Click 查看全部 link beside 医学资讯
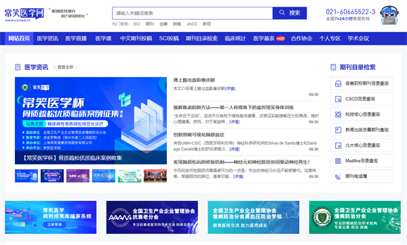The width and height of the screenshot is (407, 245). tap(65, 67)
